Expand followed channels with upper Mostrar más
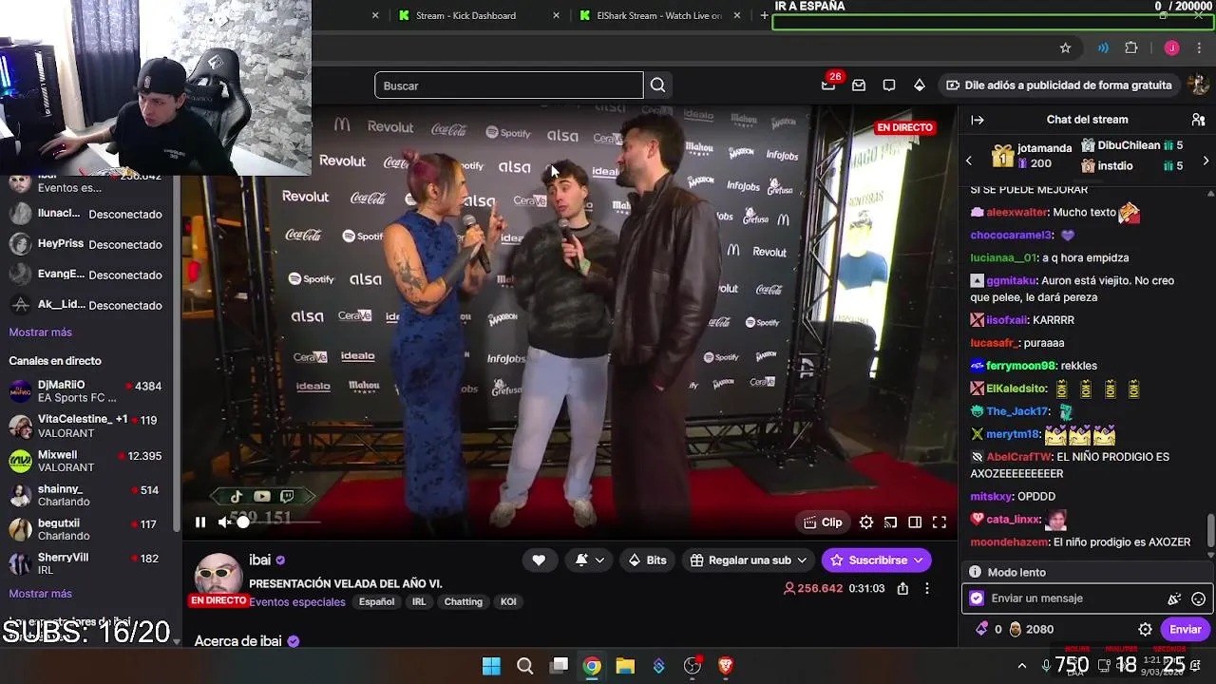Image resolution: width=1216 pixels, height=684 pixels. point(41,332)
